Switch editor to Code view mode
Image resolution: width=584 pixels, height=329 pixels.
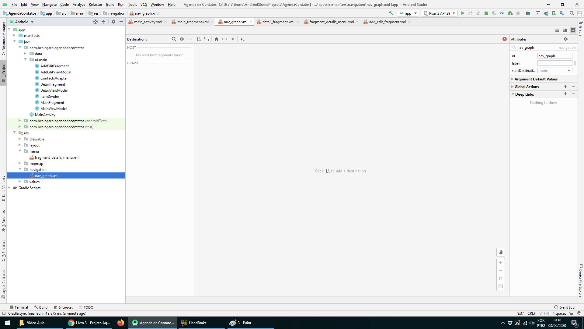click(557, 30)
